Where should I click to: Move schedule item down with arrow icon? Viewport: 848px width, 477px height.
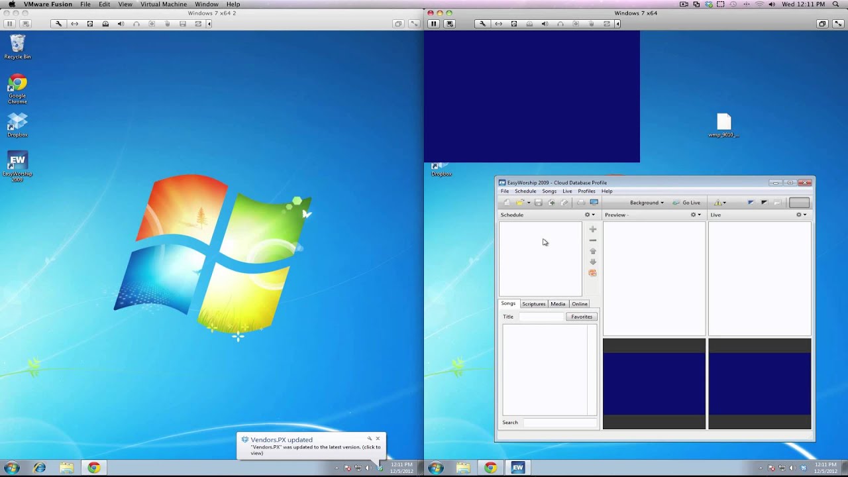coord(593,262)
